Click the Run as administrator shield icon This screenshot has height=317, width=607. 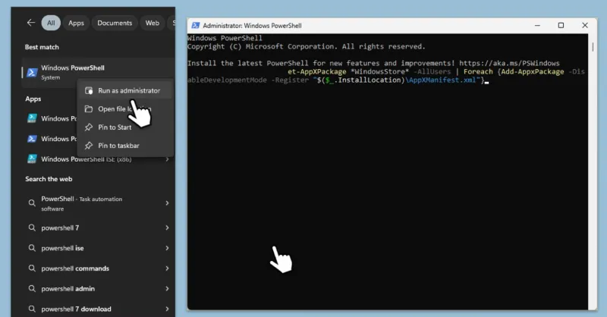[89, 90]
